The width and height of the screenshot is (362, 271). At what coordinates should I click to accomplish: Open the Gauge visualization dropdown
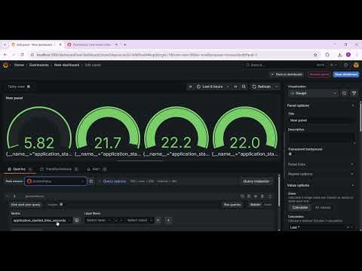pos(314,93)
